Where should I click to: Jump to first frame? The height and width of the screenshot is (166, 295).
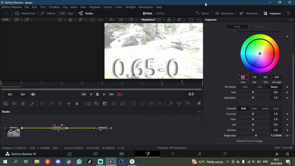click(83, 94)
